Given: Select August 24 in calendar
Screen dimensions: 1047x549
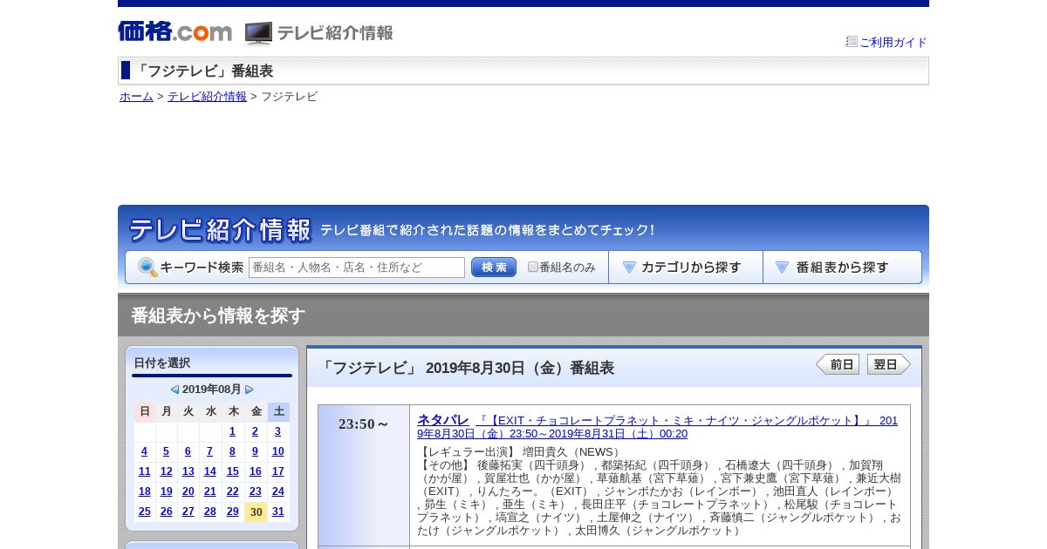Looking at the screenshot, I should point(277,491).
